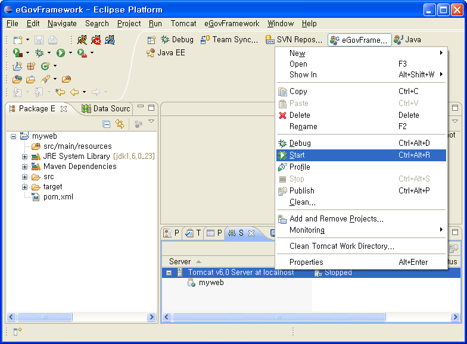Minimize the Package Explorer panel

click(x=141, y=106)
